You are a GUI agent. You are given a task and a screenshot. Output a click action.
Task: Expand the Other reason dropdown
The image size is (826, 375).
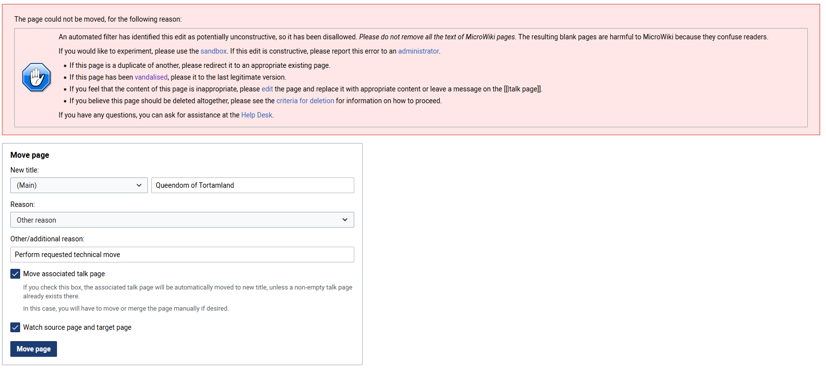[x=182, y=220]
